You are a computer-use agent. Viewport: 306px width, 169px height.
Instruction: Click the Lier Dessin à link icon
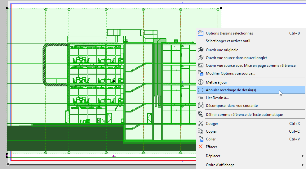pos(201,98)
